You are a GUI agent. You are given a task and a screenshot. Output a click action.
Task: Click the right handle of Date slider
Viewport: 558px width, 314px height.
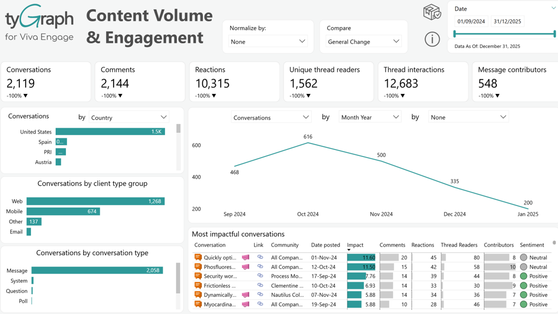(554, 34)
